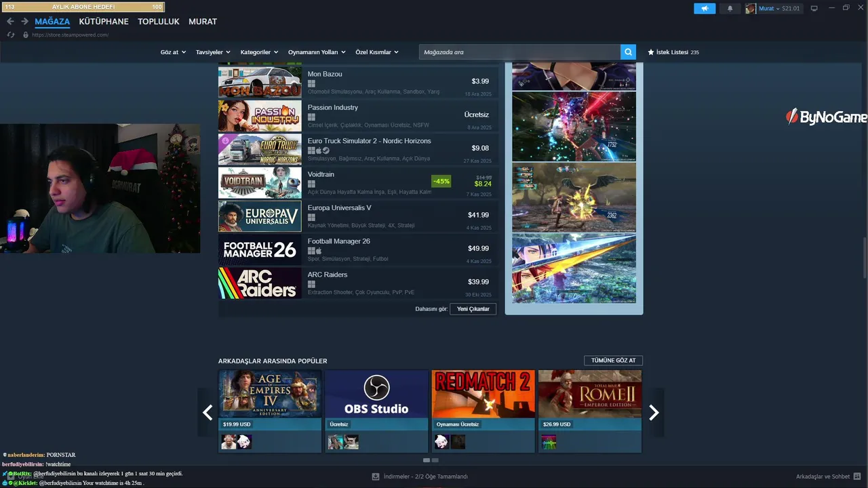Screen dimensions: 868x488
Task: Open the Age of Empires IV card
Action: click(270, 411)
